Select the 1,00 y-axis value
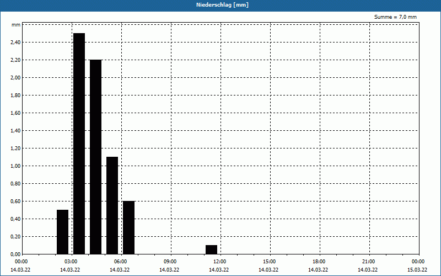 click(x=15, y=166)
